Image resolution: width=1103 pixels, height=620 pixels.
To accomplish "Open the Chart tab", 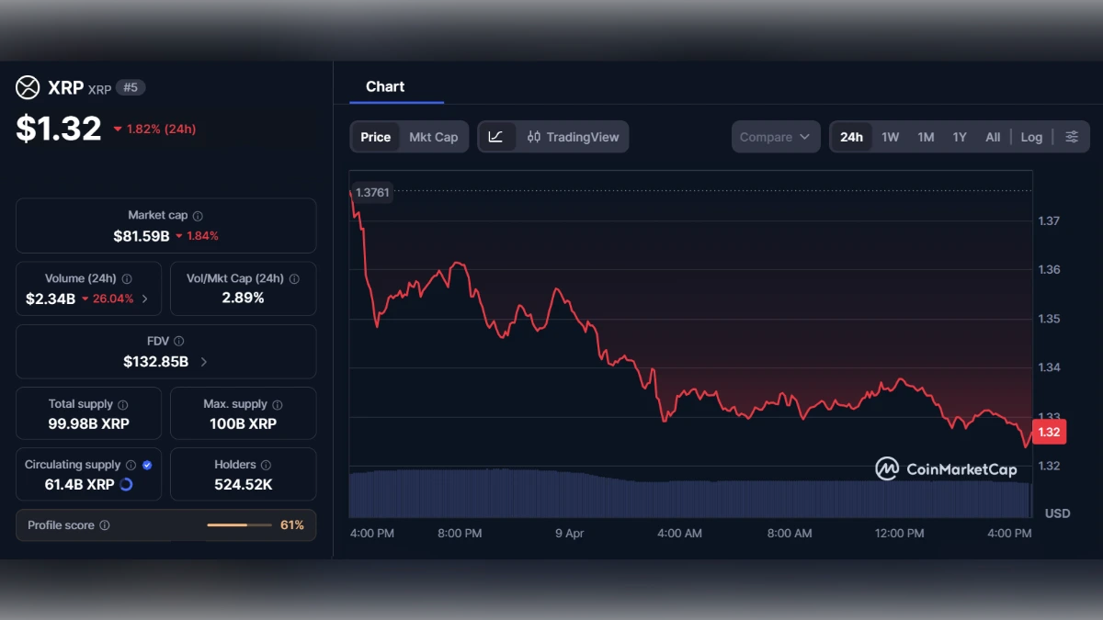I will [383, 86].
